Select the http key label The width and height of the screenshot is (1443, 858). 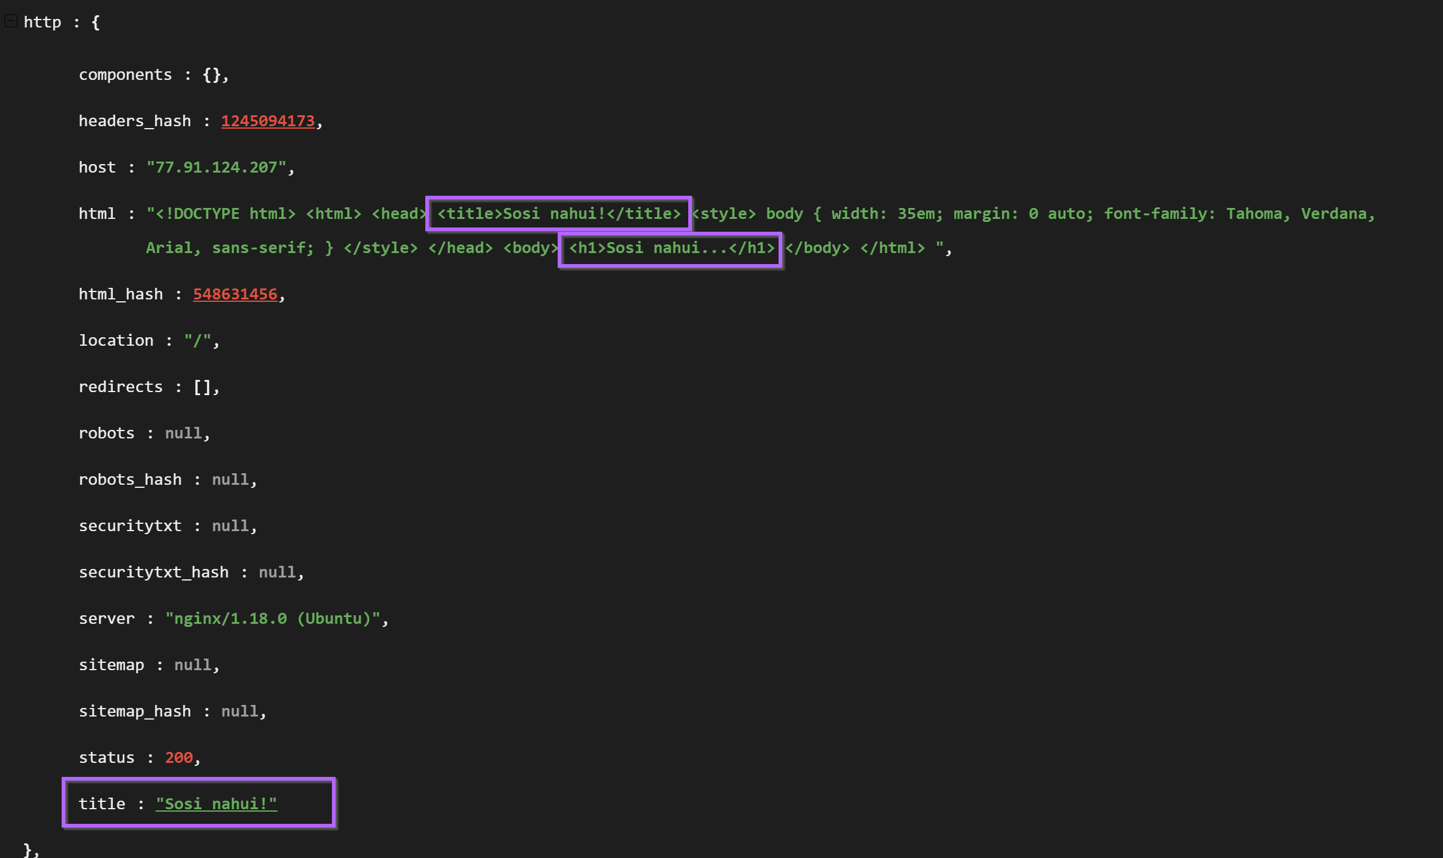42,23
